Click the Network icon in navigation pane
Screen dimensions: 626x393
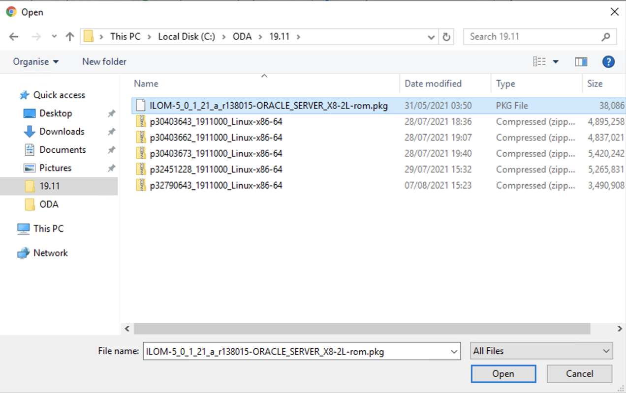(x=23, y=253)
